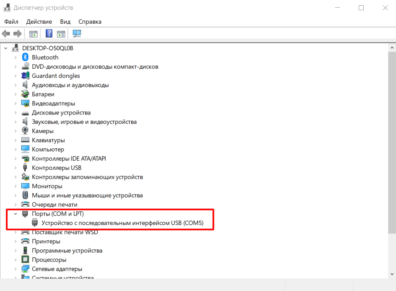The height and width of the screenshot is (291, 396).
Task: Select the Guardant dongles entry
Action: [x=56, y=76]
